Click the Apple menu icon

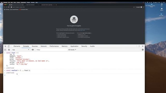tap(2, 2)
